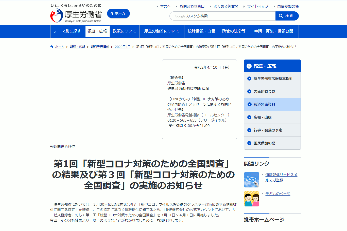Switch to 統計情報・白書 navigation tab

(x=201, y=31)
